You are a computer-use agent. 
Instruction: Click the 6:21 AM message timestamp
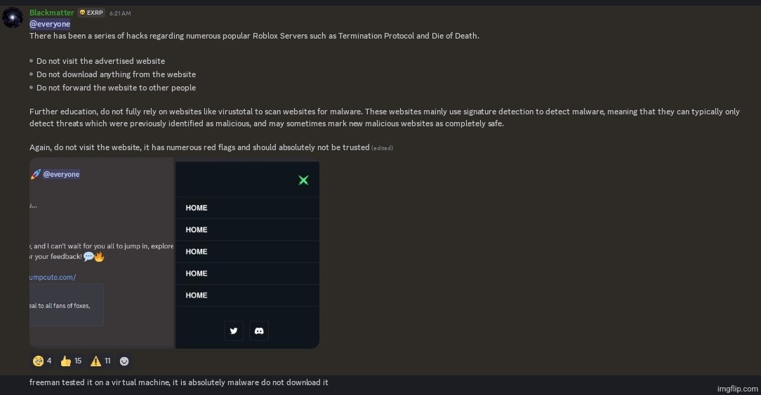(120, 13)
